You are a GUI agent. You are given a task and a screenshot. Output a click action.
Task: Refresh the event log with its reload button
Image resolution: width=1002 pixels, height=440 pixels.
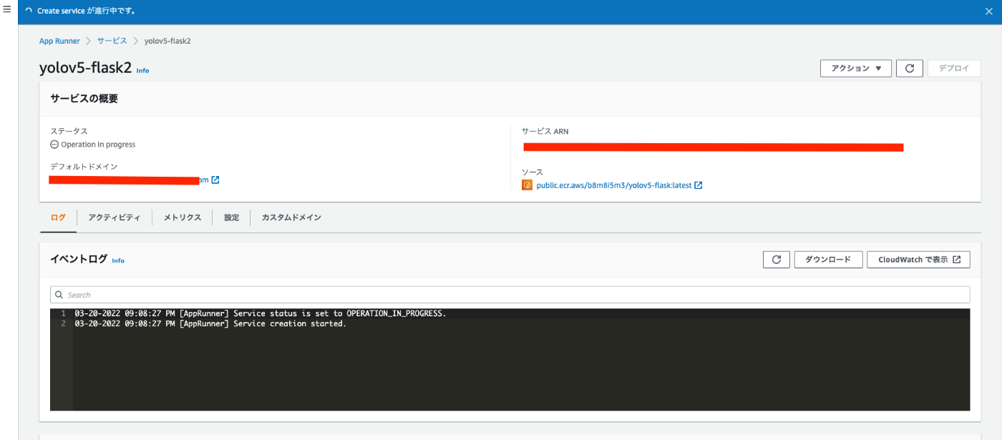[x=777, y=260]
